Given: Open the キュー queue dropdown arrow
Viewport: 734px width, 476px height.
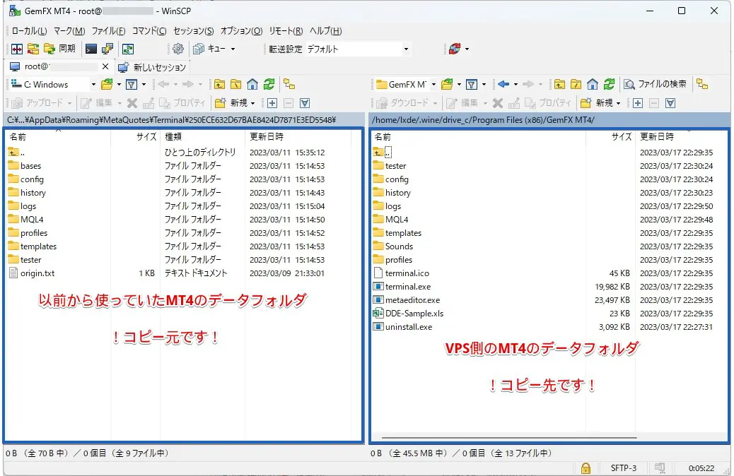Looking at the screenshot, I should (233, 49).
